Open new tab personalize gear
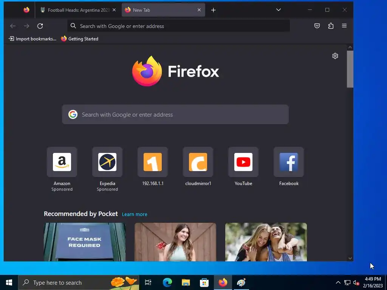Screen dimensions: 387x290 point(335,56)
